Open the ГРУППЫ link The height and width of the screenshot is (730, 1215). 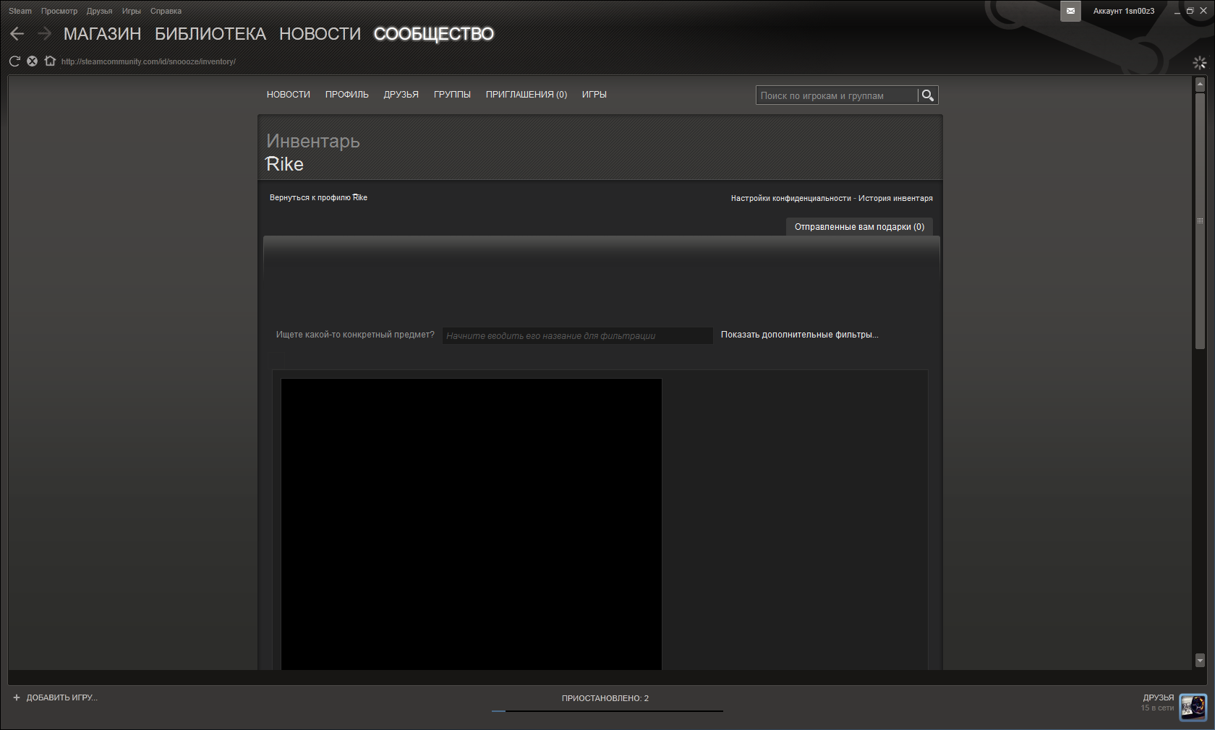(452, 95)
